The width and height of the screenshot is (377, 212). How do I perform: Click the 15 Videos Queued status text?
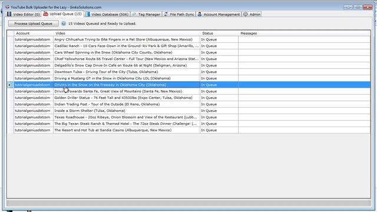102,24
